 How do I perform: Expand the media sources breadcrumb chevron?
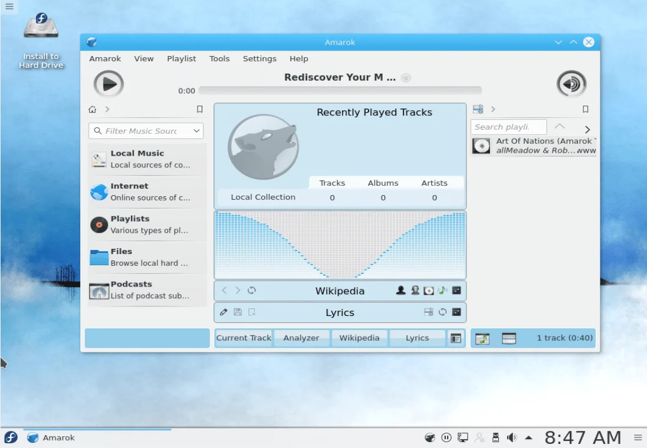point(107,109)
